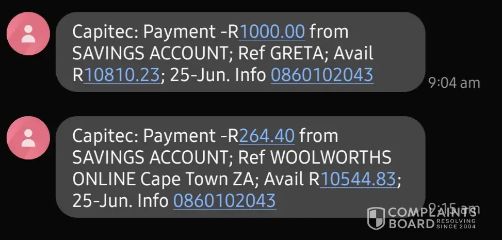Open the underlined 264.40 amount link
Screen dimensions: 502x240
[267, 136]
